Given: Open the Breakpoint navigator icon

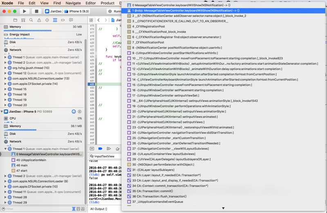Looking at the screenshot, I should (x=63, y=20).
